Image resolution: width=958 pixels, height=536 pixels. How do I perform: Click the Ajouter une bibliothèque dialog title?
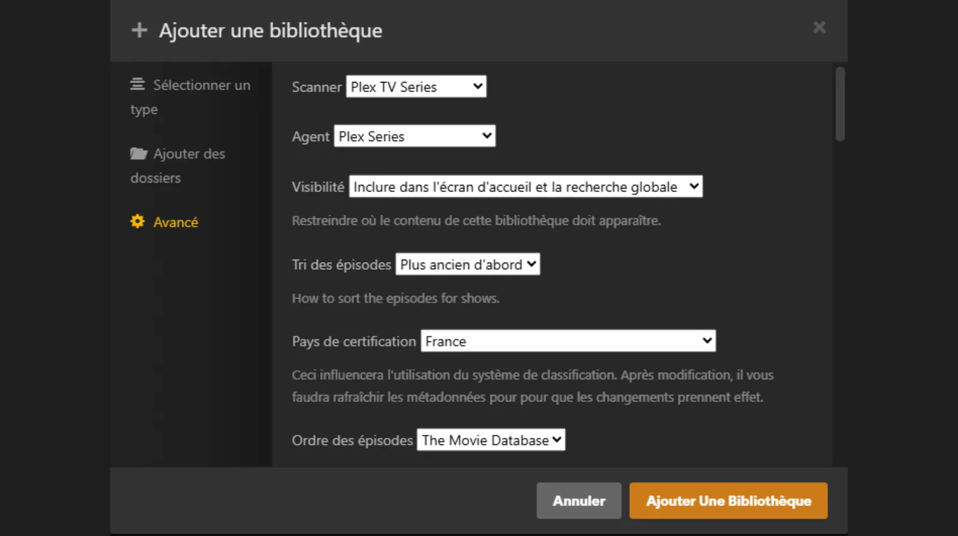[x=270, y=31]
